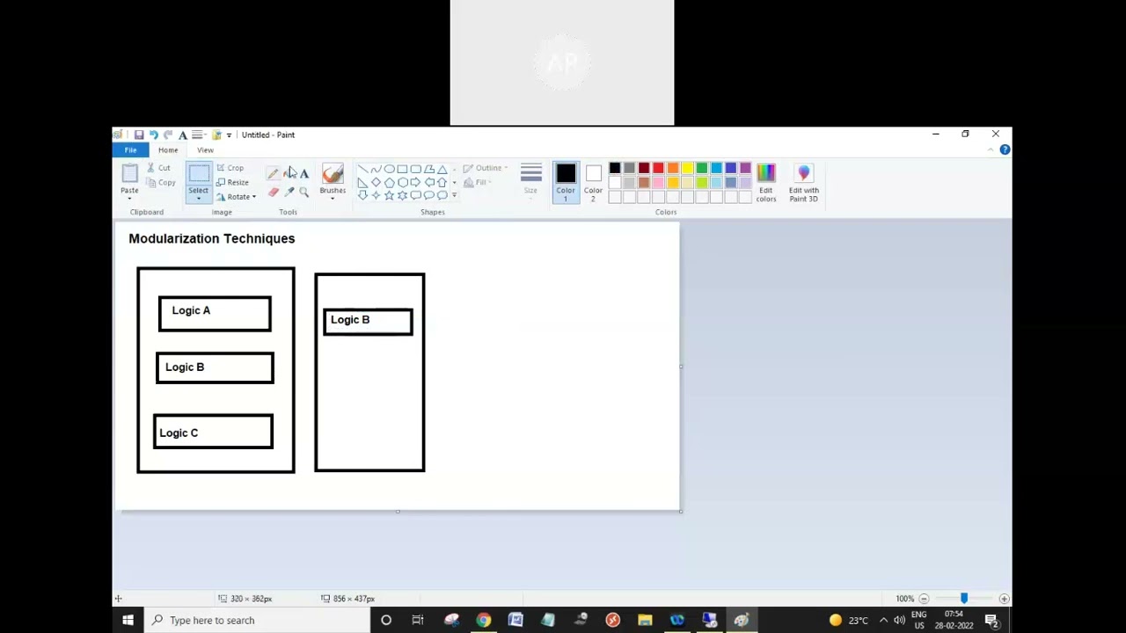
Task: Click the Crop button
Action: tap(230, 168)
